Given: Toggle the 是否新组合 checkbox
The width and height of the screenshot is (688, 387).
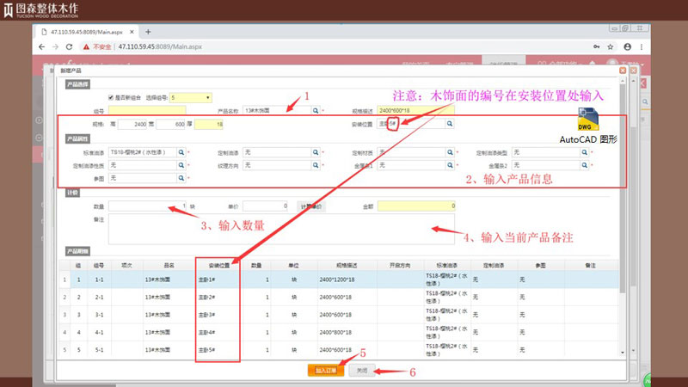Looking at the screenshot, I should tap(110, 98).
